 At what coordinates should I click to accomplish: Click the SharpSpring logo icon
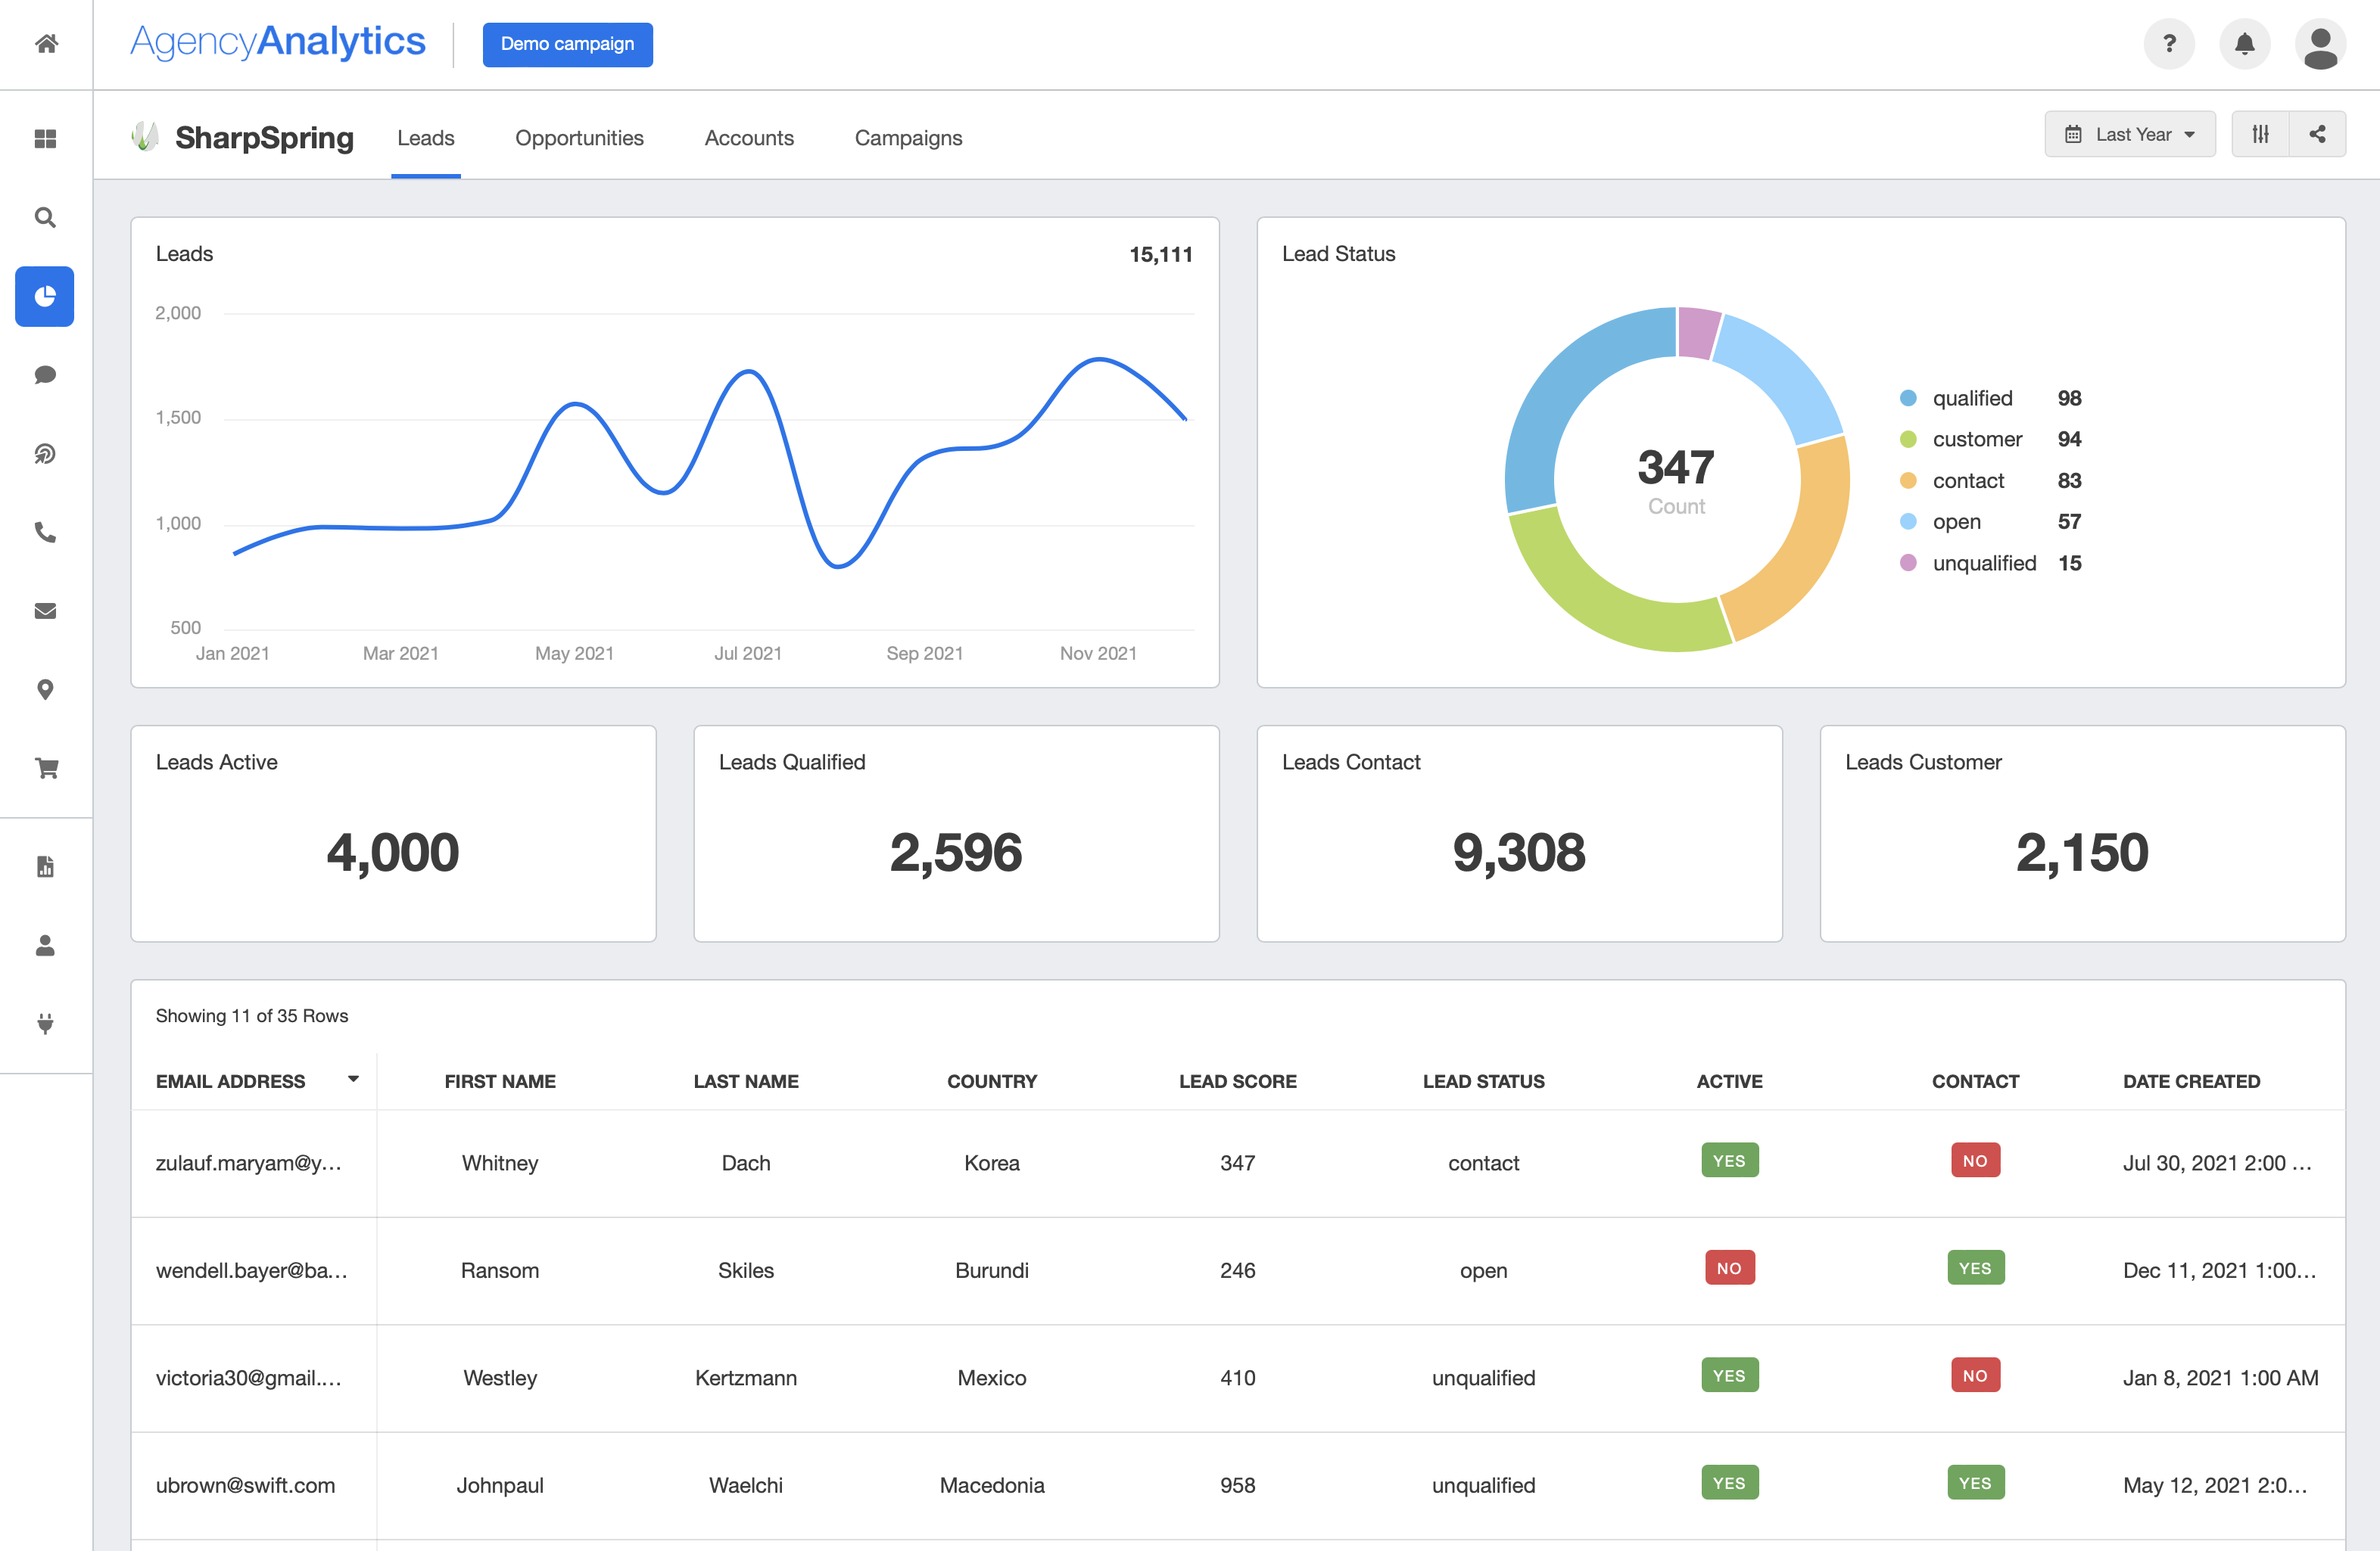[145, 137]
